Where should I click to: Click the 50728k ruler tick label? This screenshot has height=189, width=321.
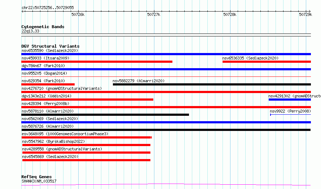point(230,14)
